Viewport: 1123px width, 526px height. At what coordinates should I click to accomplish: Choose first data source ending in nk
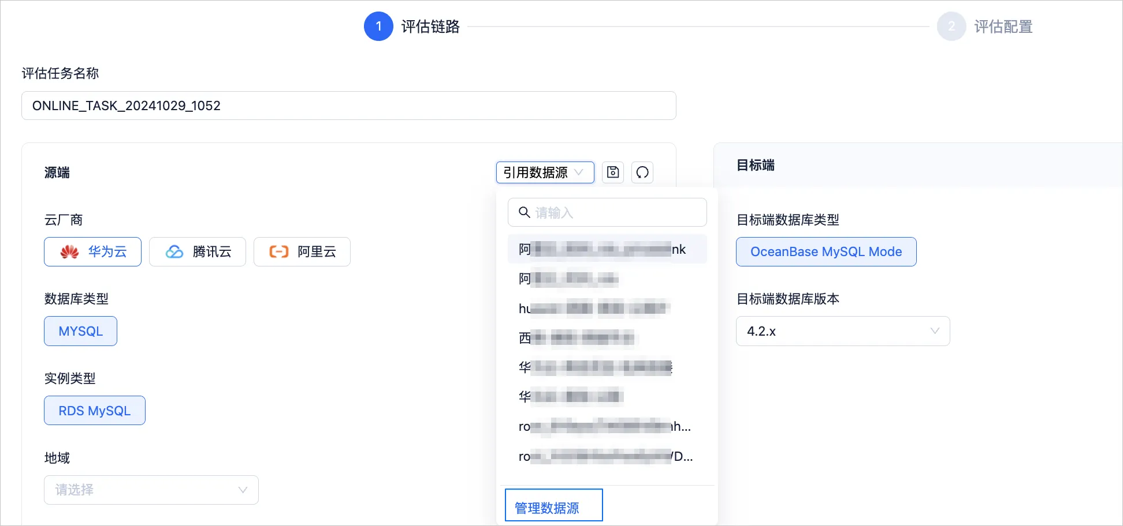[607, 249]
